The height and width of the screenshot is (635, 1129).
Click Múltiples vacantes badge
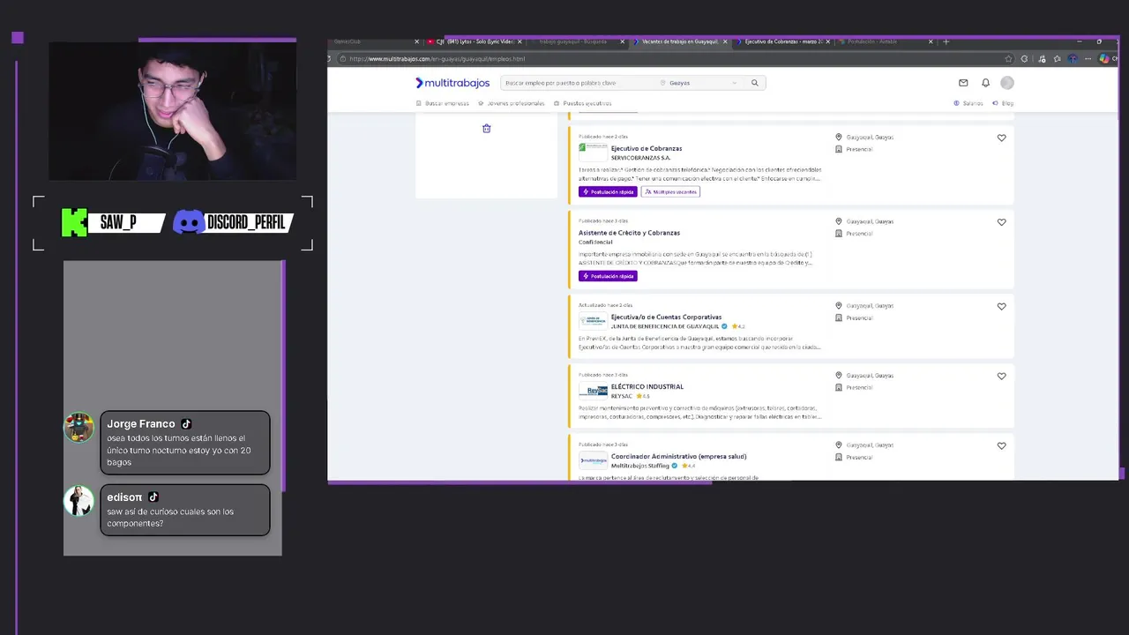[x=670, y=191]
